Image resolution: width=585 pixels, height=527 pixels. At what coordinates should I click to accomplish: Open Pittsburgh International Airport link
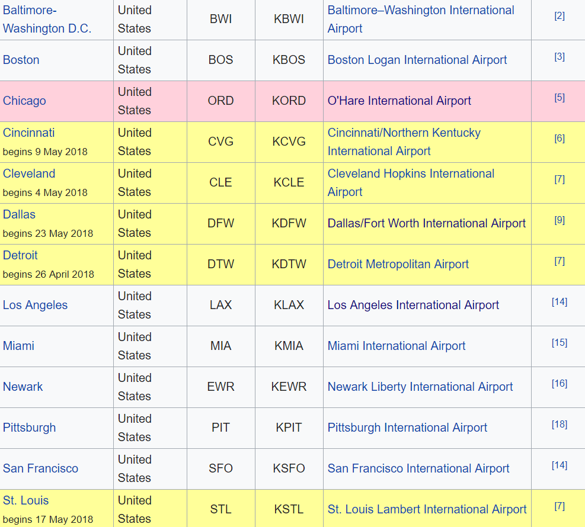(407, 428)
